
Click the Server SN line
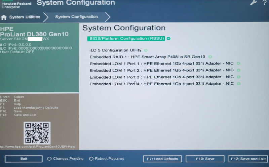[25, 39]
